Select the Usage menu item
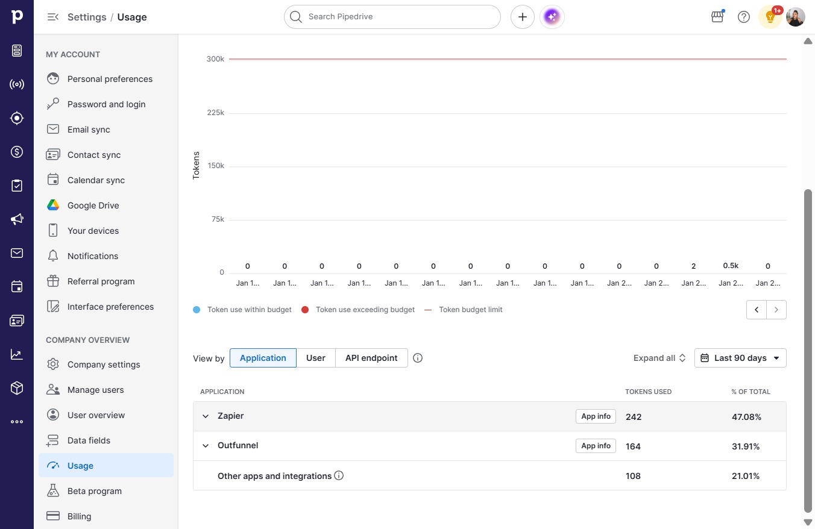The image size is (815, 529). pos(106,466)
